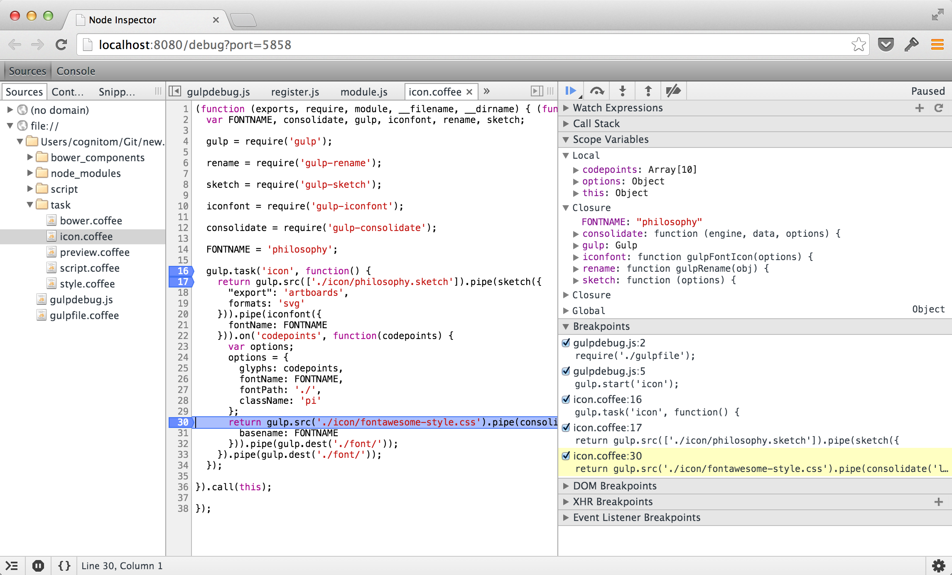Add a new watch expression
The width and height of the screenshot is (952, 575).
(x=919, y=108)
